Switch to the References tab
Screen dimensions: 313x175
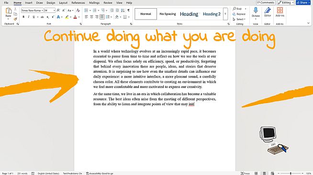point(78,3)
